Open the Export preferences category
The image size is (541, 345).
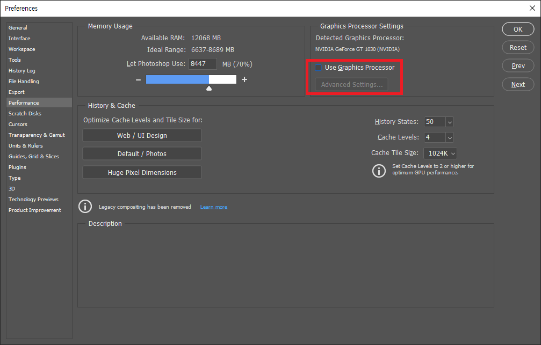tap(39, 92)
